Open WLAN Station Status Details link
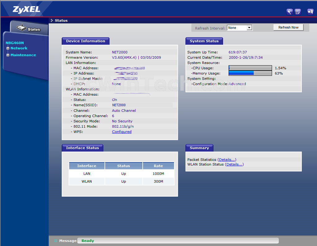Image resolution: width=317 pixels, height=246 pixels. [x=234, y=164]
